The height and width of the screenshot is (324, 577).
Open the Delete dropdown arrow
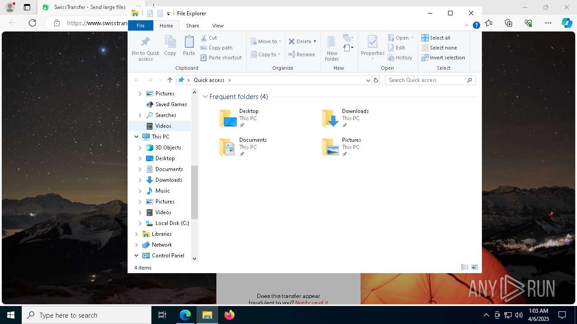315,41
